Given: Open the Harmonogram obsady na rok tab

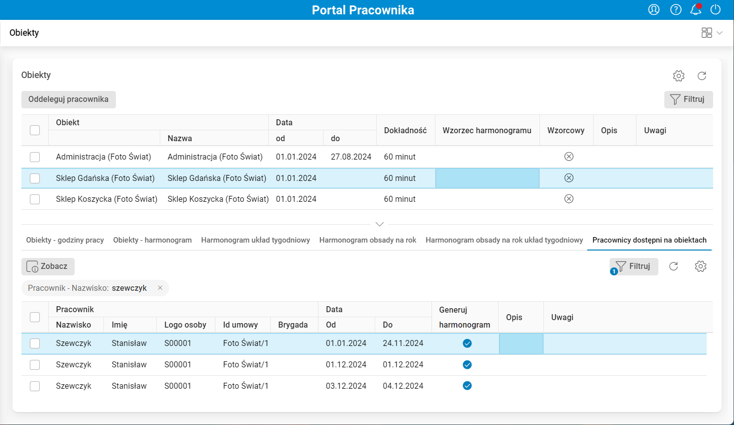Looking at the screenshot, I should [x=368, y=240].
